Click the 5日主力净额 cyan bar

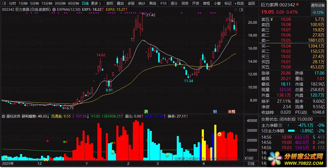[291, 131]
